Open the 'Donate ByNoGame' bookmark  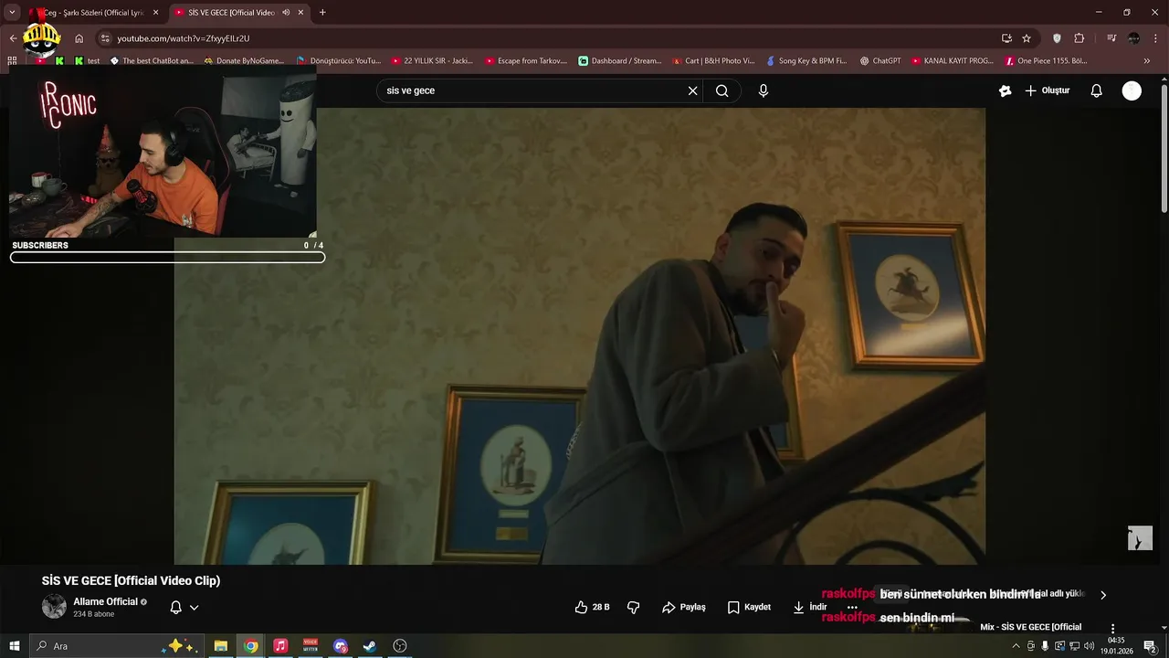[x=244, y=61]
